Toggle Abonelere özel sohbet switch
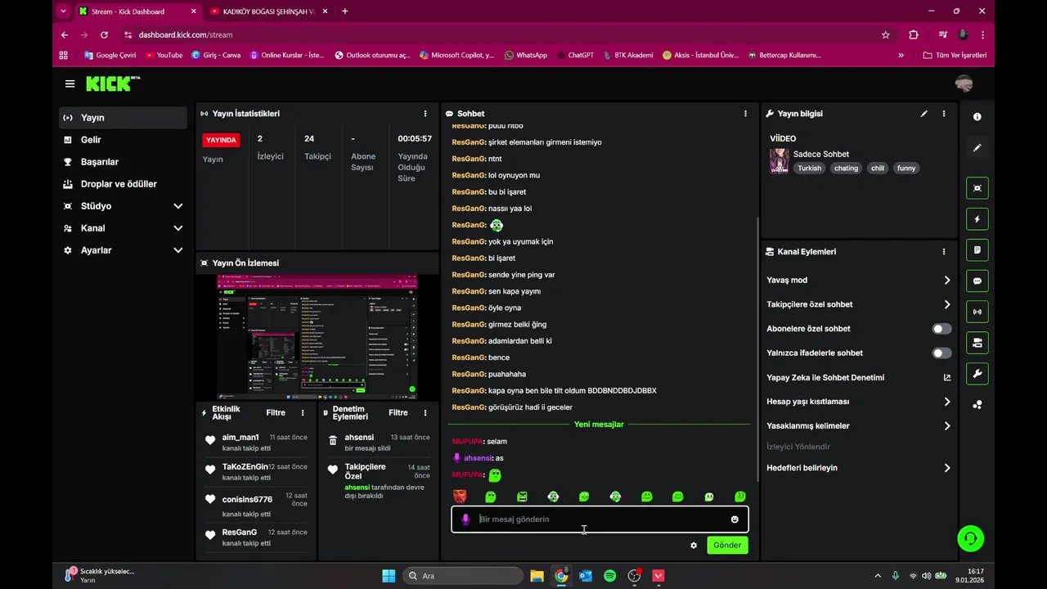 tap(941, 329)
